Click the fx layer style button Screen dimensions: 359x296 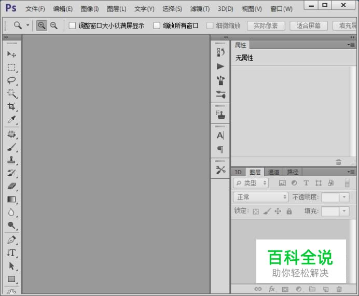272,289
